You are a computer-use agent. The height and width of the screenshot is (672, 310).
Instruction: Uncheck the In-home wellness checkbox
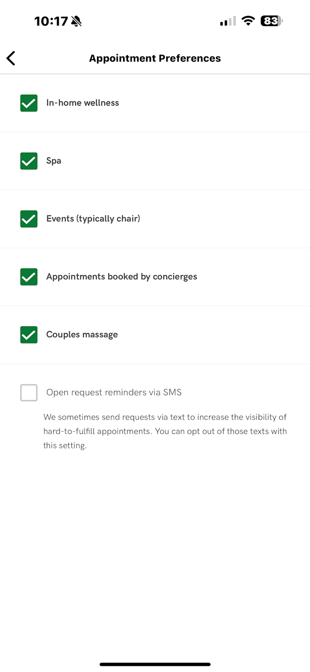(x=29, y=103)
